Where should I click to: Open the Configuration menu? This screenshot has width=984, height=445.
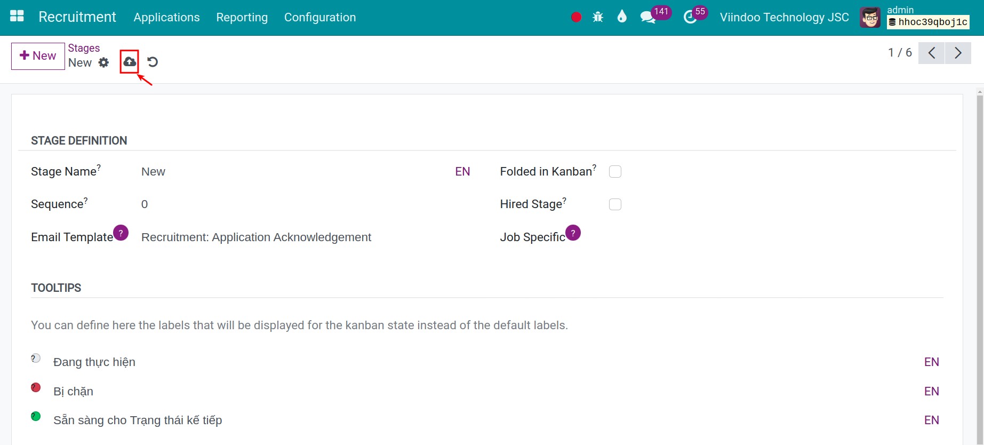pos(320,17)
